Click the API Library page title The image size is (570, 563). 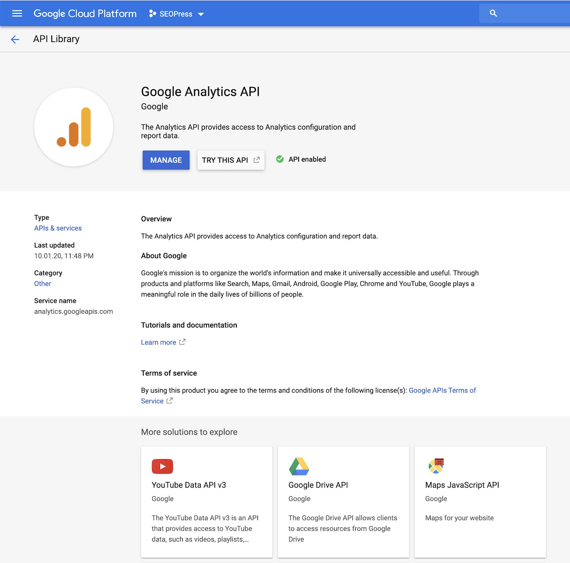[57, 39]
